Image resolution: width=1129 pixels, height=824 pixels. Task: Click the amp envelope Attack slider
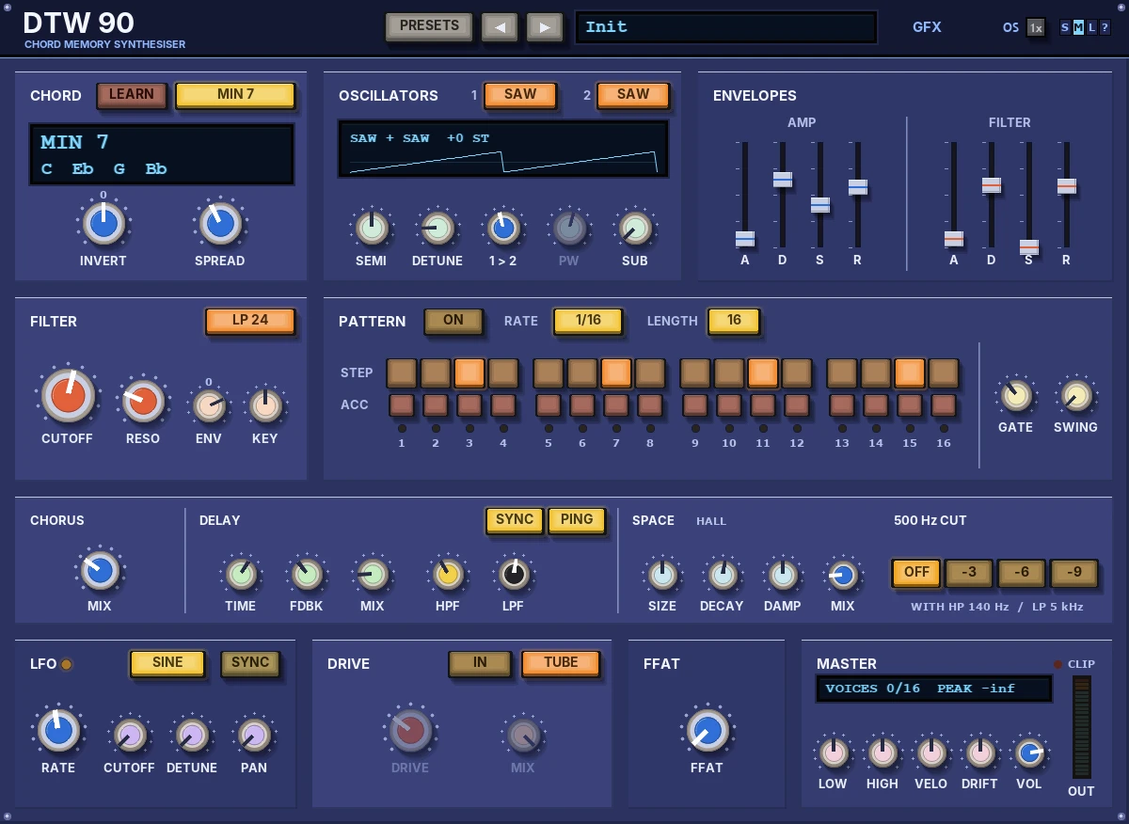[745, 239]
